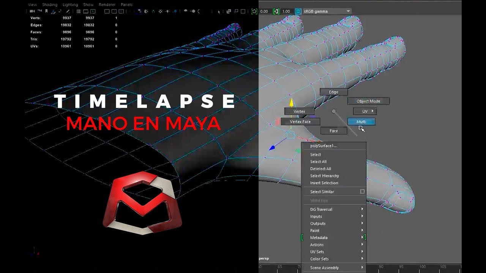Viewport: 486px width, 273px height.
Task: Click the green Gamma reset icon
Action: coord(276,11)
